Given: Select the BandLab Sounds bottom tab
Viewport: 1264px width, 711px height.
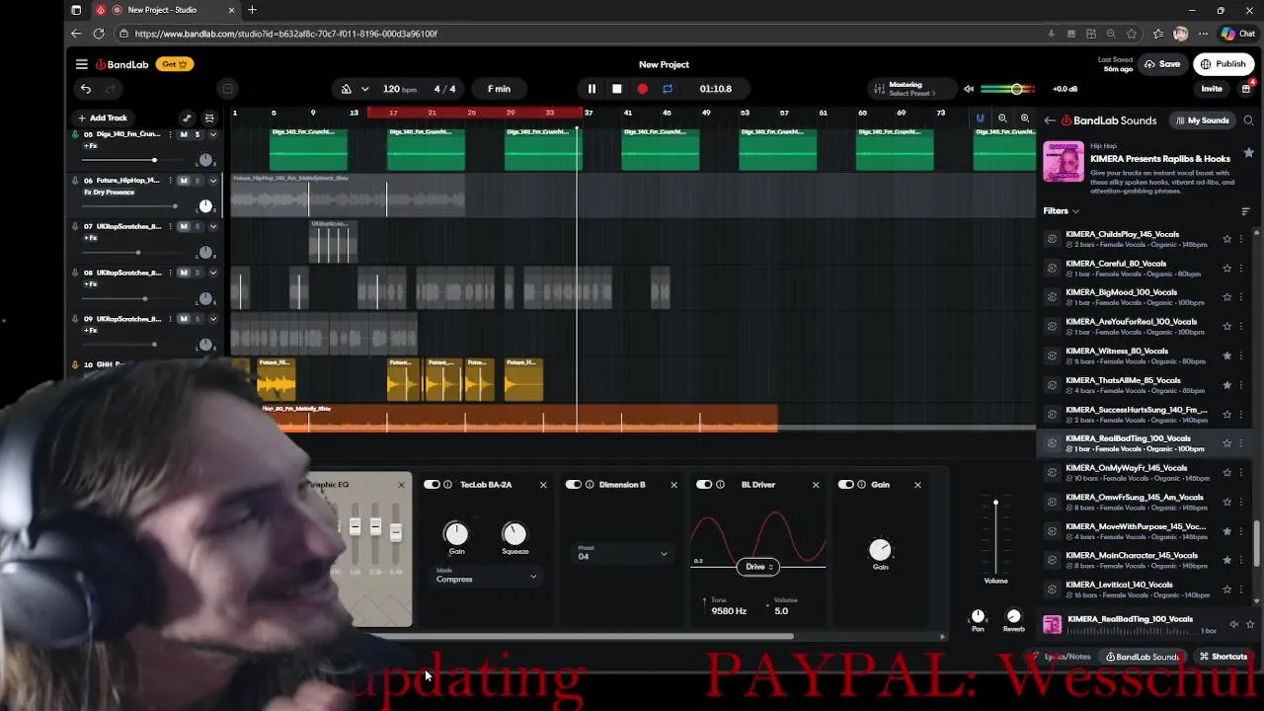Looking at the screenshot, I should [x=1143, y=657].
